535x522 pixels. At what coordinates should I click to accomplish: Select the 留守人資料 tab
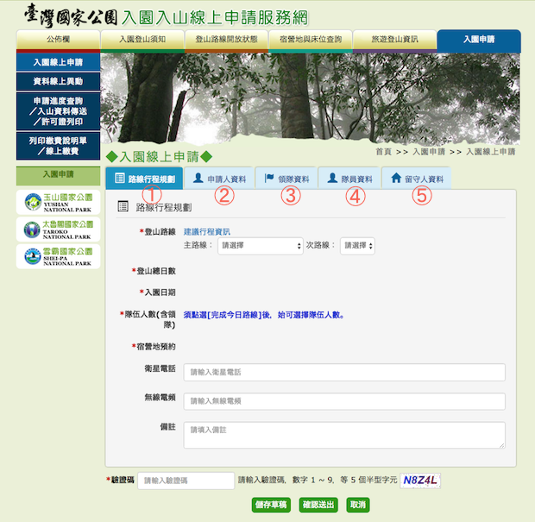418,179
